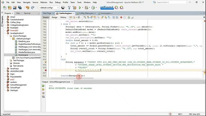206x116 pixels.
Task: Click the Debug Project toolbar icon
Action: [86, 8]
